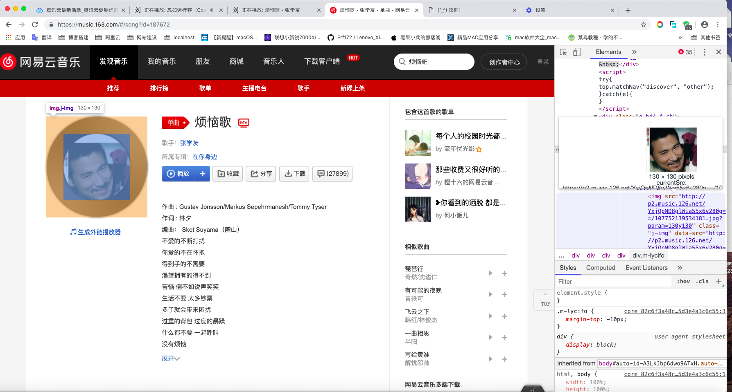Click 登录 to sign in

[543, 62]
